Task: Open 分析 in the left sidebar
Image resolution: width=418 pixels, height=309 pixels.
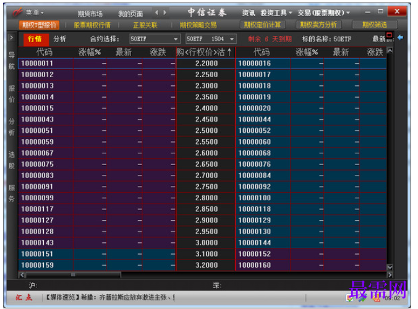Action: pos(12,127)
